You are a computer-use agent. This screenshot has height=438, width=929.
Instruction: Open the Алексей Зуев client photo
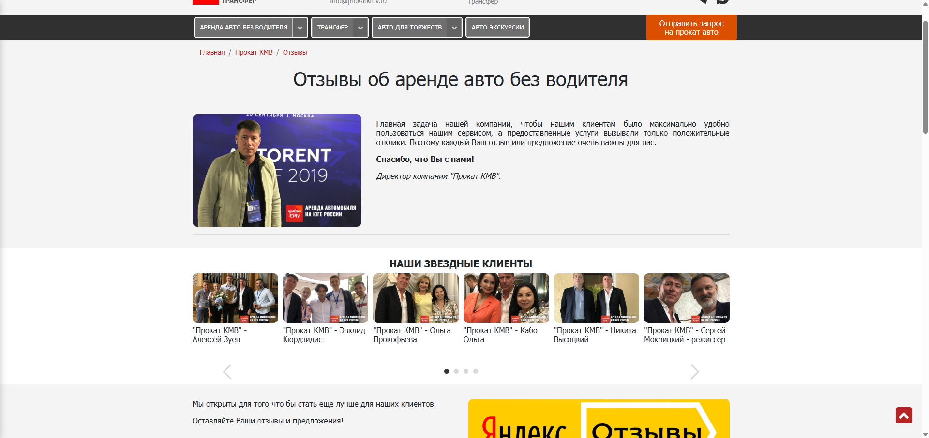(x=235, y=298)
